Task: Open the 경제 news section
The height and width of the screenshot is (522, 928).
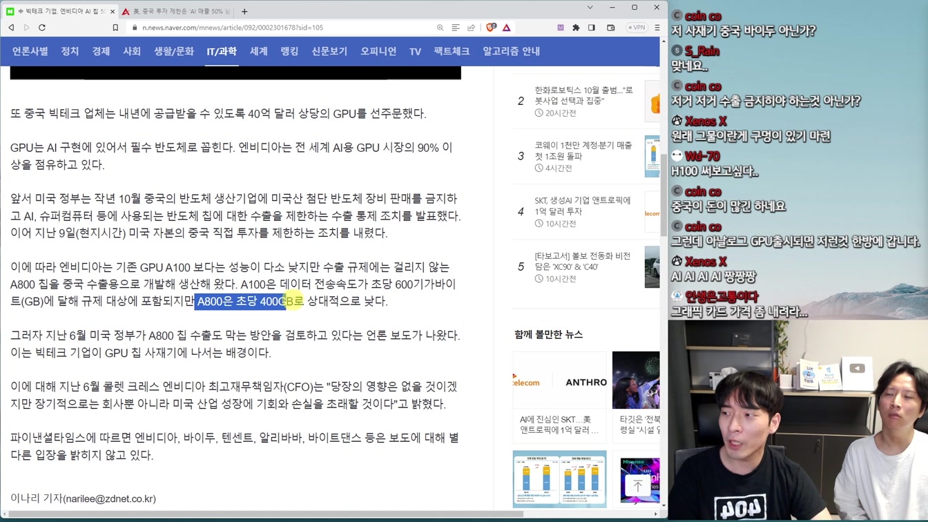Action: point(101,51)
